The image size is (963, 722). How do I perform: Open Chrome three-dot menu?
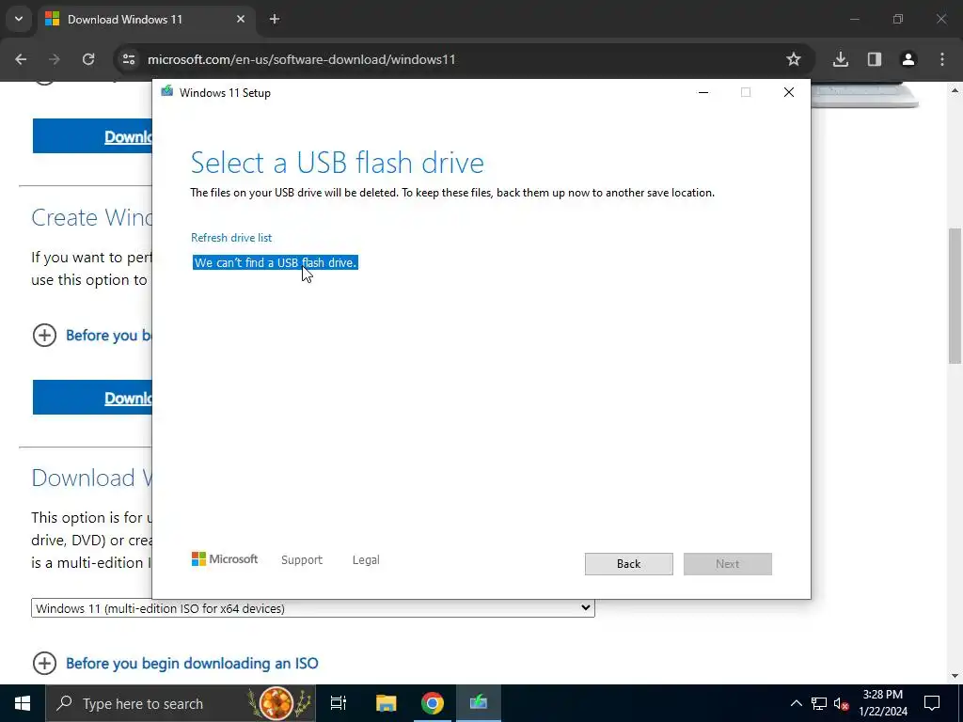(942, 59)
